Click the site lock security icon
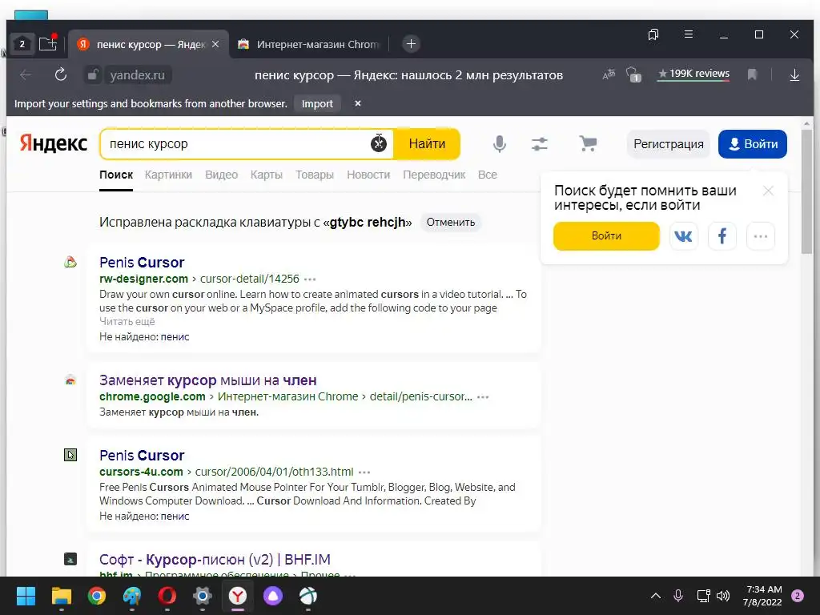Screen dimensions: 820x615 pyautogui.click(x=93, y=74)
